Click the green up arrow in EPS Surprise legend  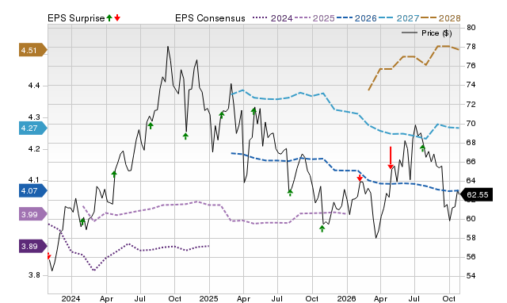coord(109,17)
